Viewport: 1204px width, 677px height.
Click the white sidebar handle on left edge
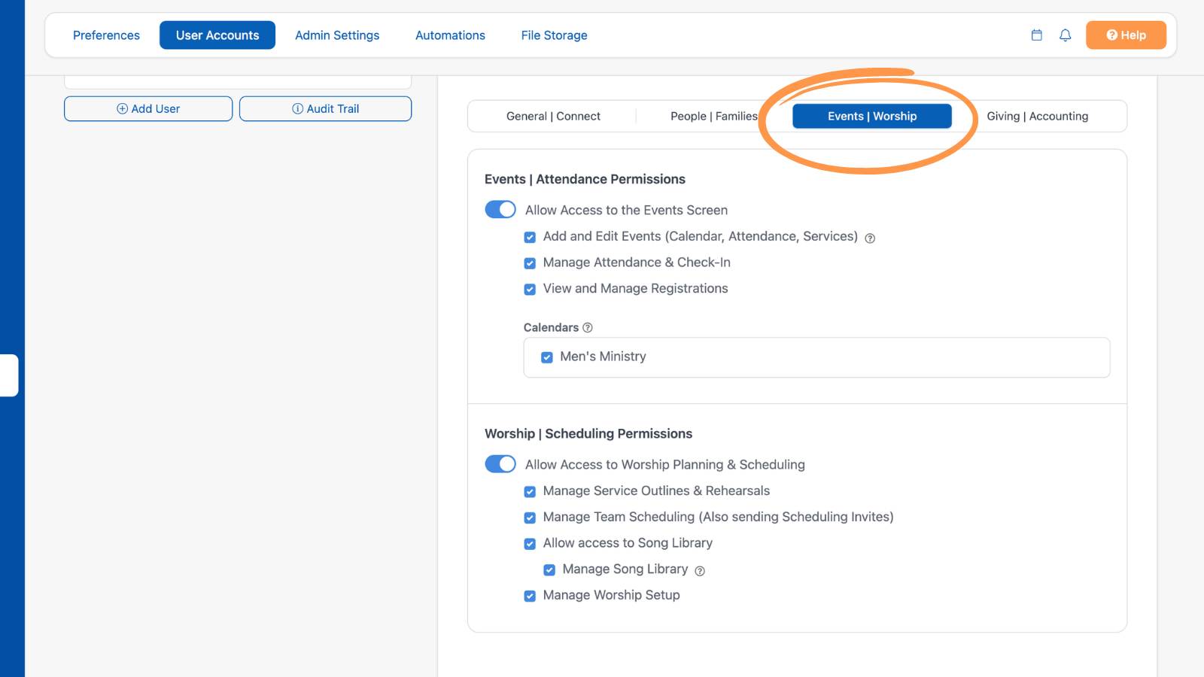pyautogui.click(x=9, y=375)
